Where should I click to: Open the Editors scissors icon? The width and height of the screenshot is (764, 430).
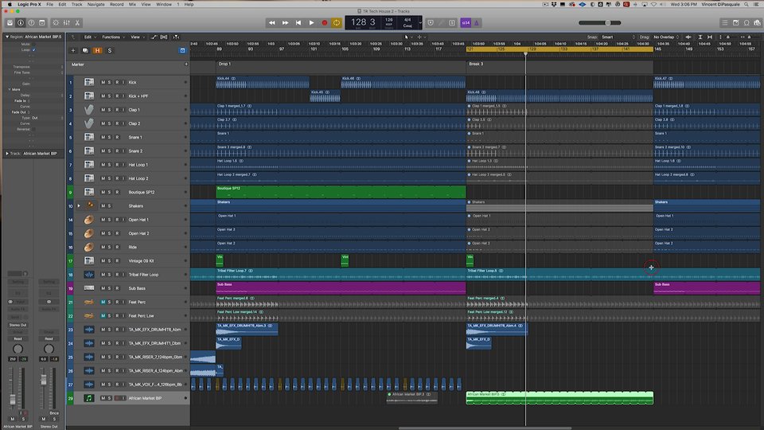point(77,23)
